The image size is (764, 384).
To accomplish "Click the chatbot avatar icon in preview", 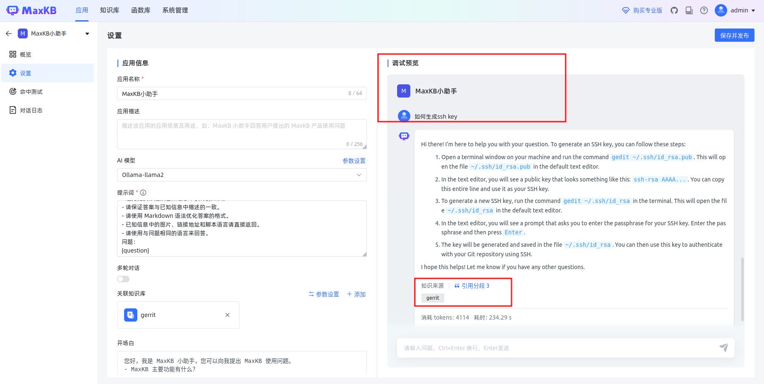I will pos(404,136).
